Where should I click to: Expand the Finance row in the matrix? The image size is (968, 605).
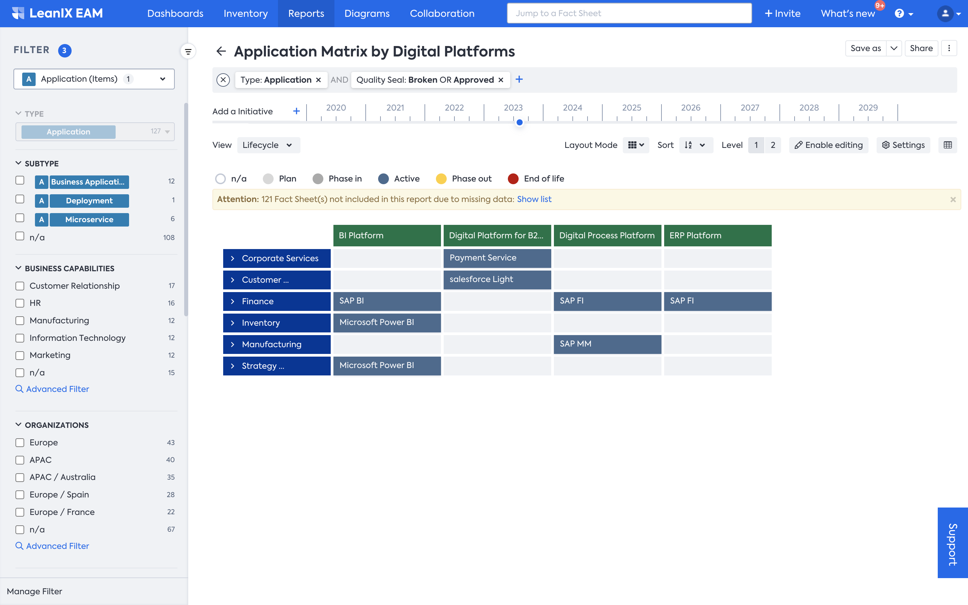point(232,301)
